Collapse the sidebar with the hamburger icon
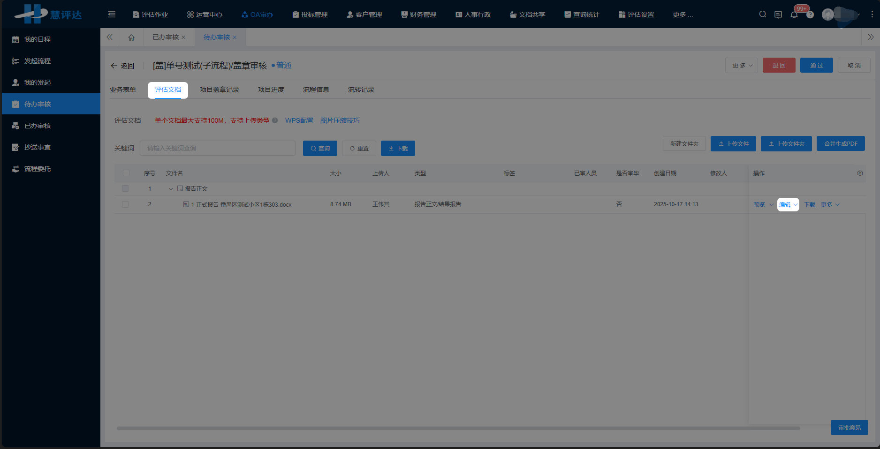The width and height of the screenshot is (880, 449). pos(111,14)
